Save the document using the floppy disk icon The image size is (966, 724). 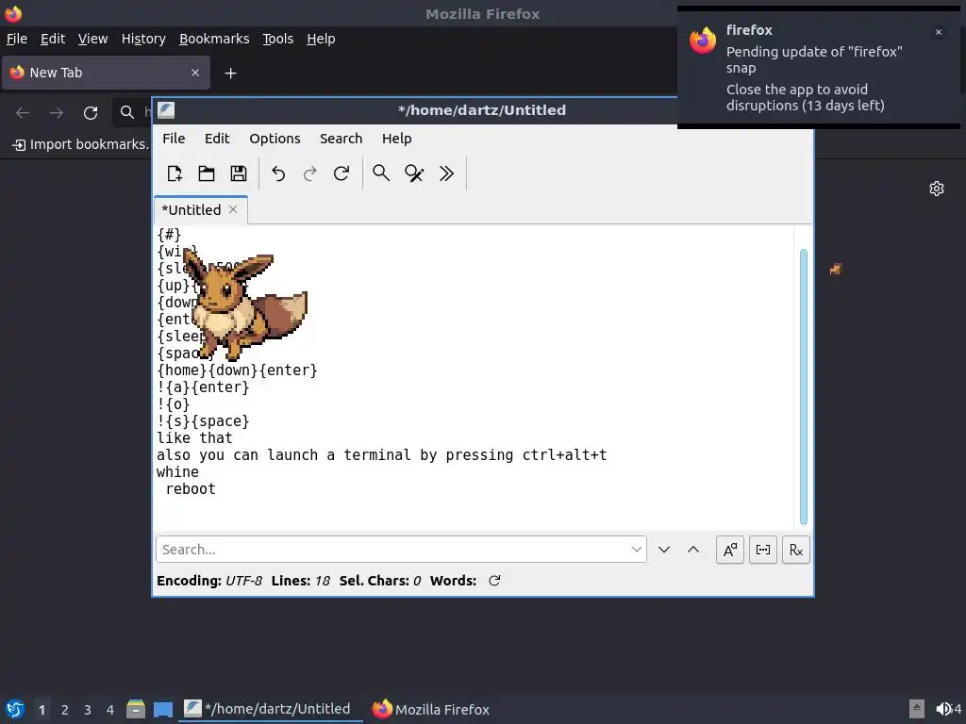(x=239, y=173)
